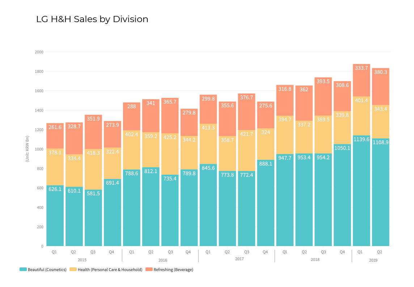414x287 pixels.
Task: Pick the 362 beverage segment value
Action: pyautogui.click(x=304, y=90)
